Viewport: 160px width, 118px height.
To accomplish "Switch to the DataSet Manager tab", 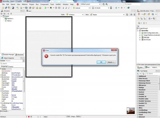I will pyautogui.click(x=8, y=55).
